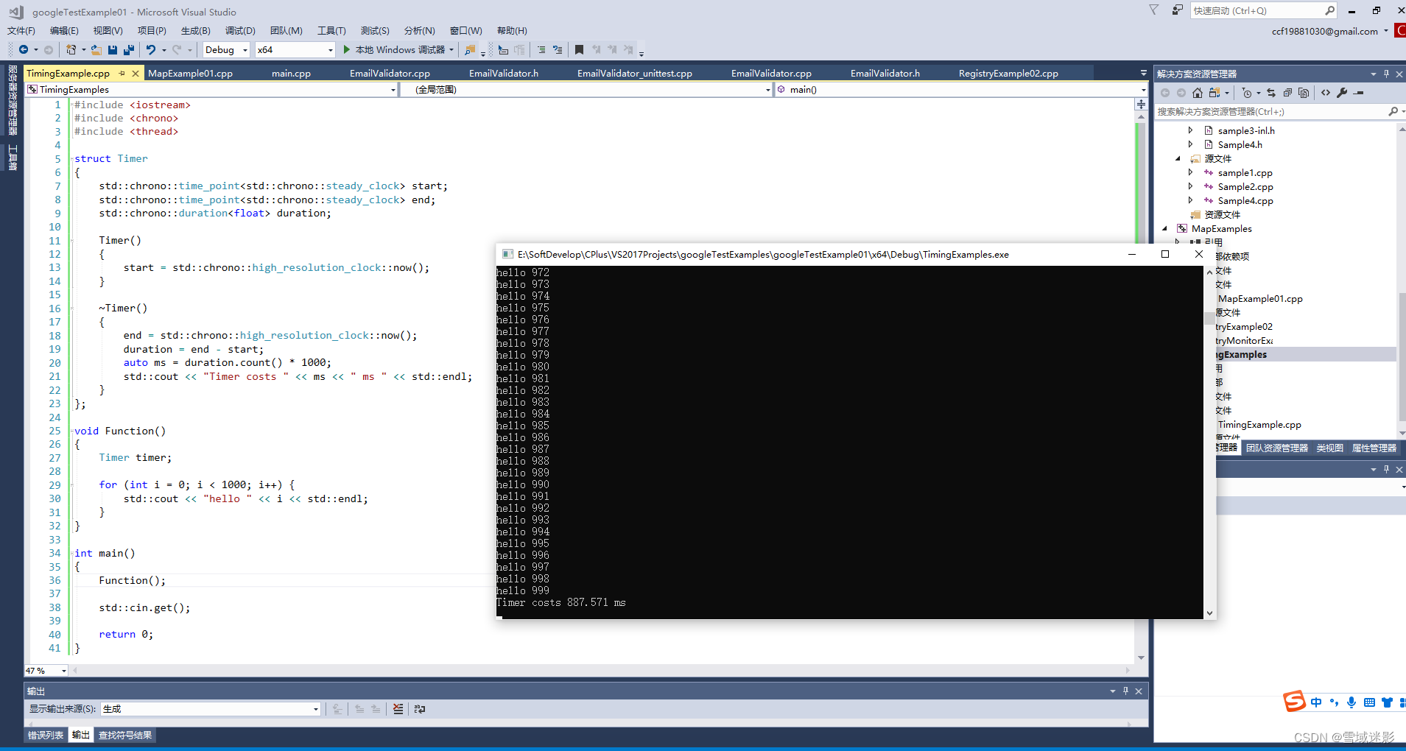Switch to the EmailValidator_unittest.cpp tab
Screen dimensions: 1406x751
click(635, 73)
